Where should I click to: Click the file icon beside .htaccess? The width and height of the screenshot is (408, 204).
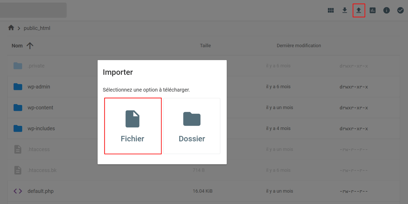click(x=18, y=149)
